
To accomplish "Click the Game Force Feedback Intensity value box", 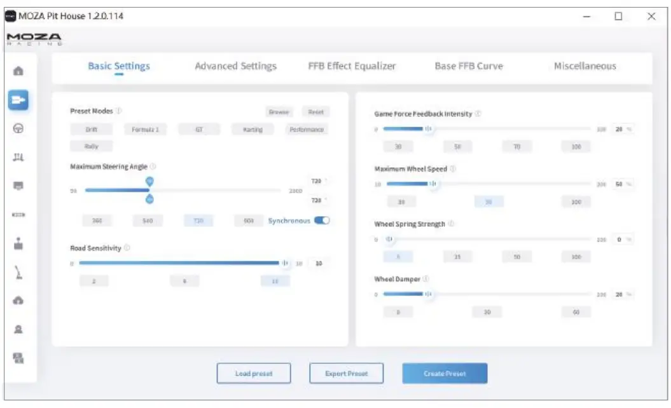I will coord(622,129).
